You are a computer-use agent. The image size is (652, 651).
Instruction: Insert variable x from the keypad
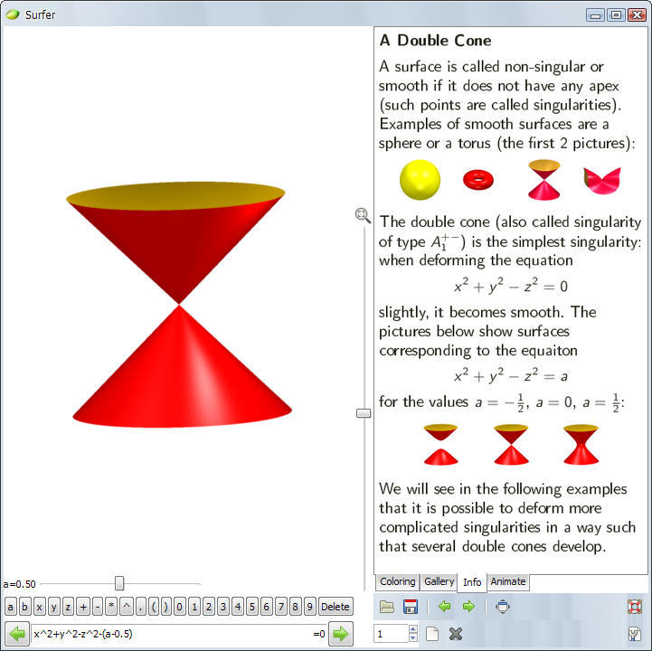[39, 607]
